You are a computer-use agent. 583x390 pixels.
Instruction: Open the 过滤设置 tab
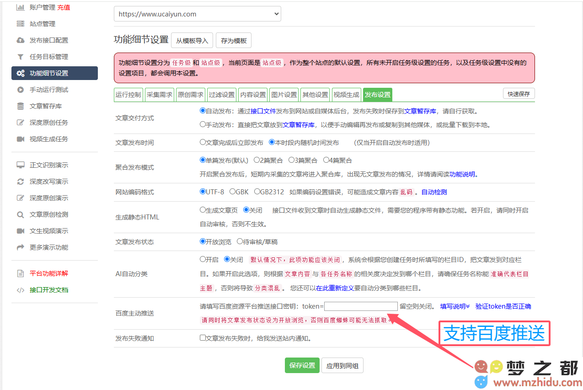[x=222, y=95]
